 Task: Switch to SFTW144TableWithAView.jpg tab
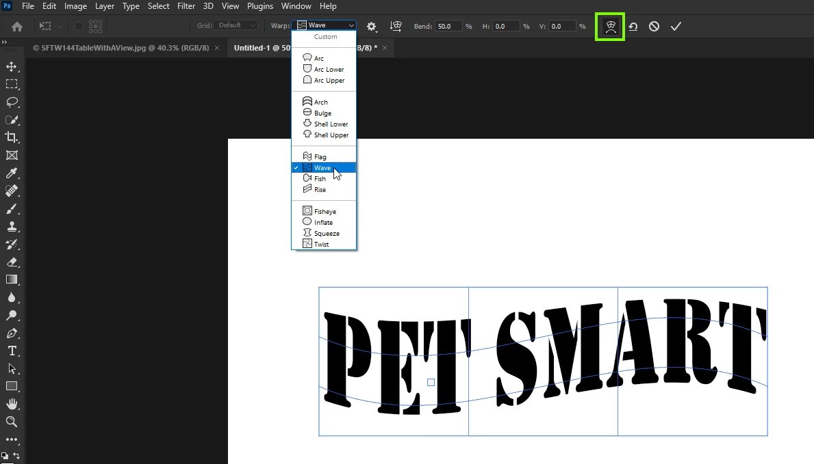[120, 48]
